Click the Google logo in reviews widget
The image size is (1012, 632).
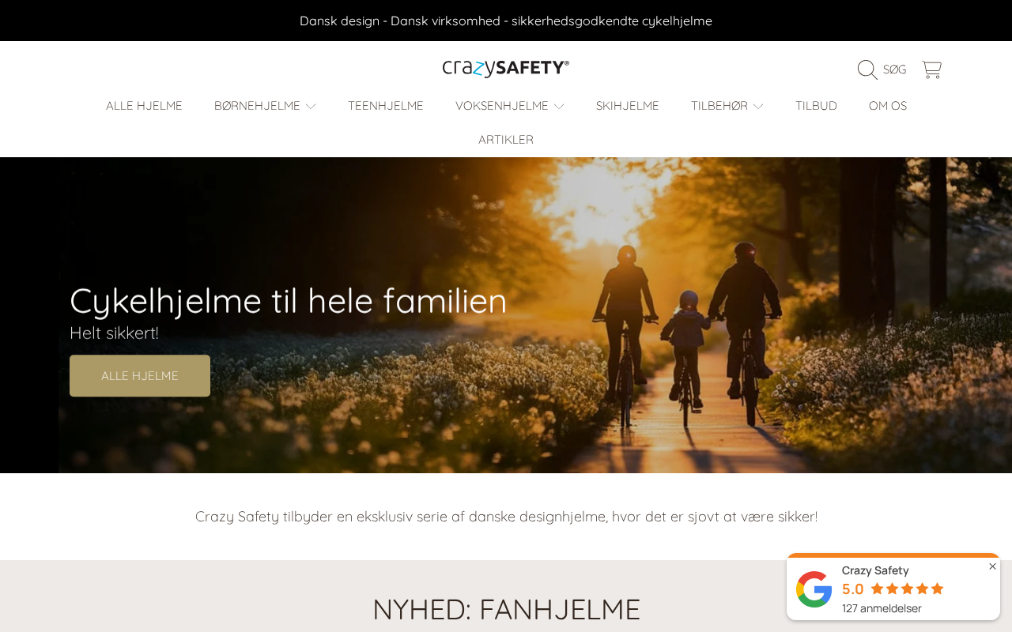[814, 589]
